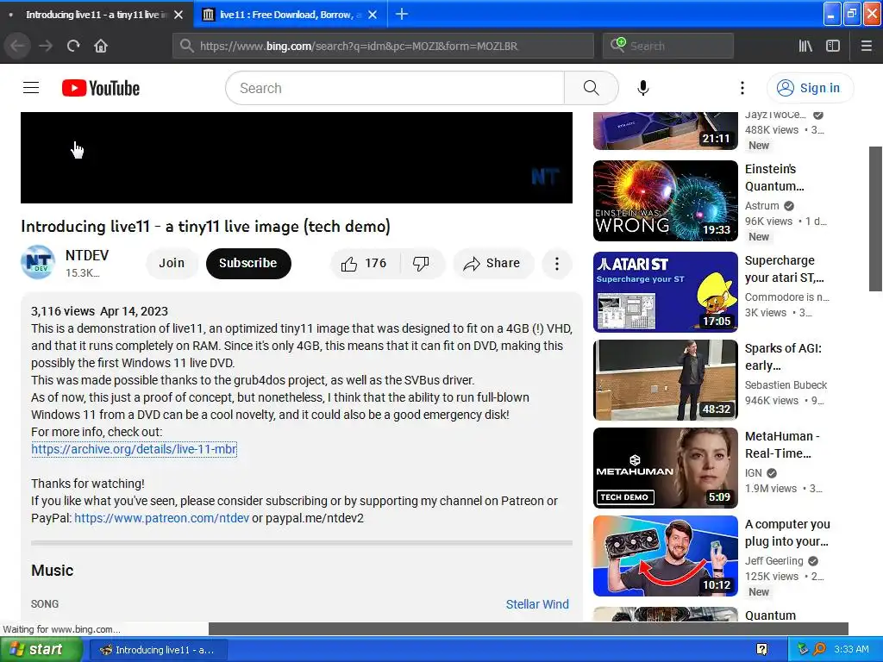Minimize the browser window
Screen dimensions: 883x662
click(x=831, y=14)
